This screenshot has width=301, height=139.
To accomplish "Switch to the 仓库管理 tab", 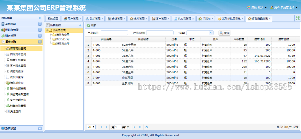I will tap(137, 19).
